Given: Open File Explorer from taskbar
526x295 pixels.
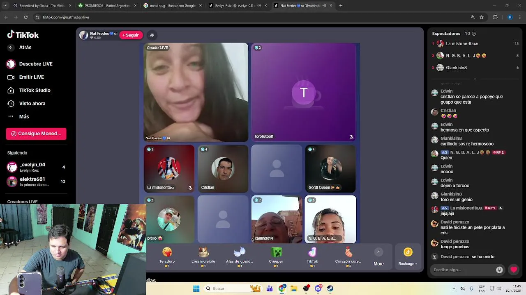Looking at the screenshot, I should tap(294, 288).
